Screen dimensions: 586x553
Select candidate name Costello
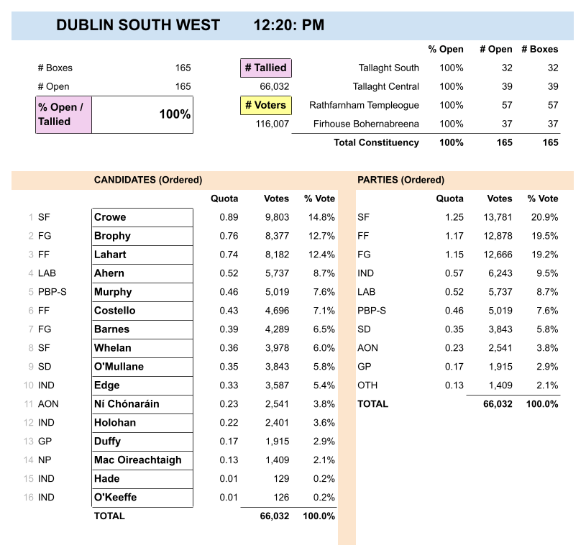115,311
